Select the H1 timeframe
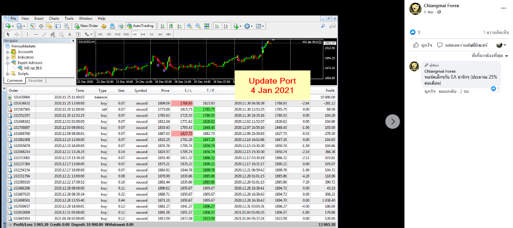The width and height of the screenshot is (513, 228). tap(135, 34)
